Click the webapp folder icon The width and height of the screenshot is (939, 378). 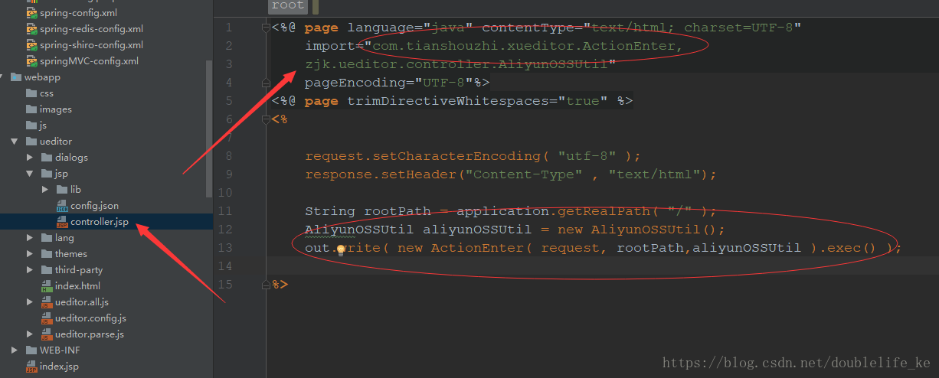pos(16,77)
